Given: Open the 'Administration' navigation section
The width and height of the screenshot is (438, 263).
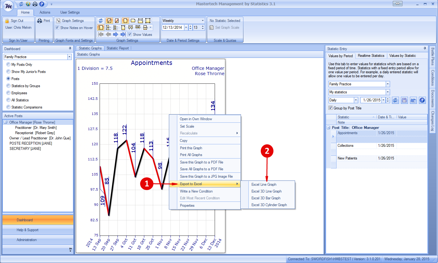Looking at the screenshot, I should [x=38, y=240].
